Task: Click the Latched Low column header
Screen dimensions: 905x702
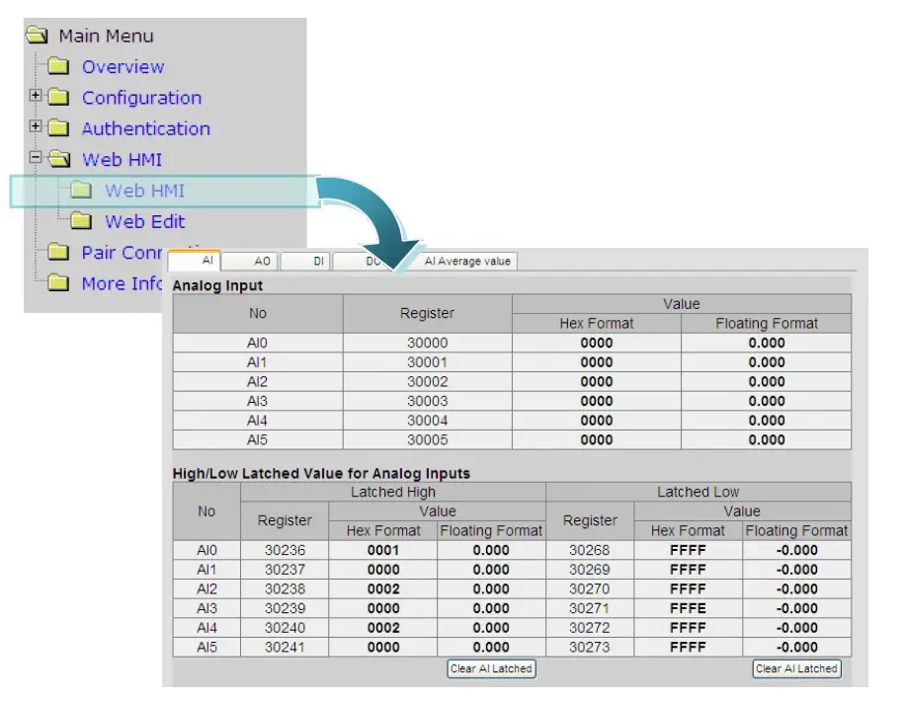Action: click(698, 492)
